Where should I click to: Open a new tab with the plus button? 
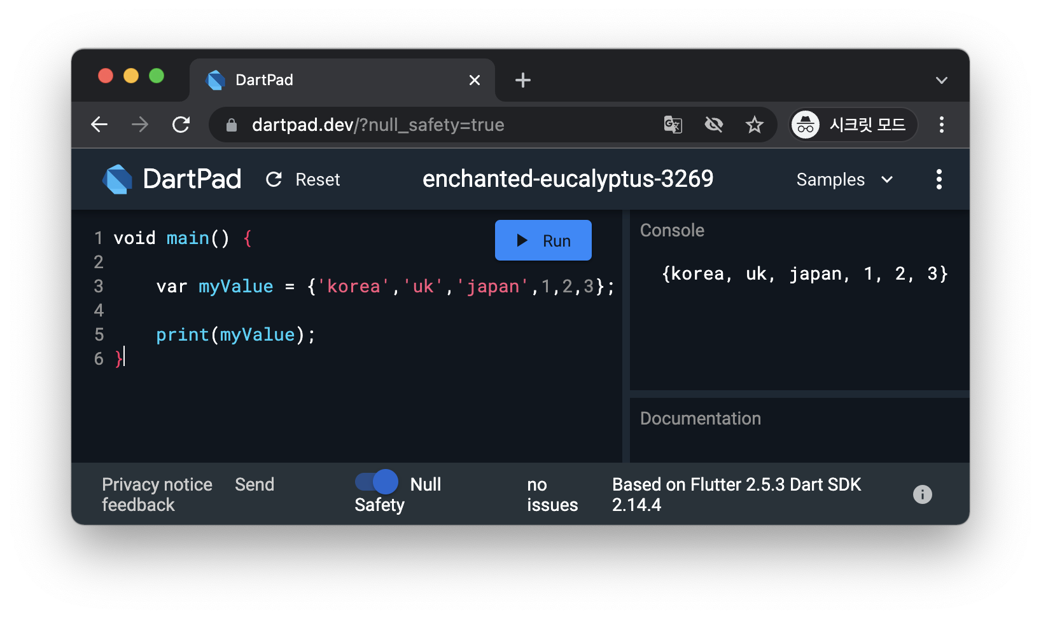coord(523,80)
